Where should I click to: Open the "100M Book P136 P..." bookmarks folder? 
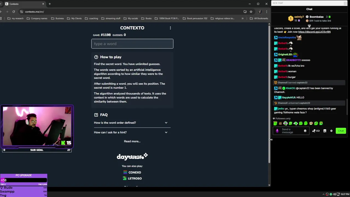click(167, 18)
